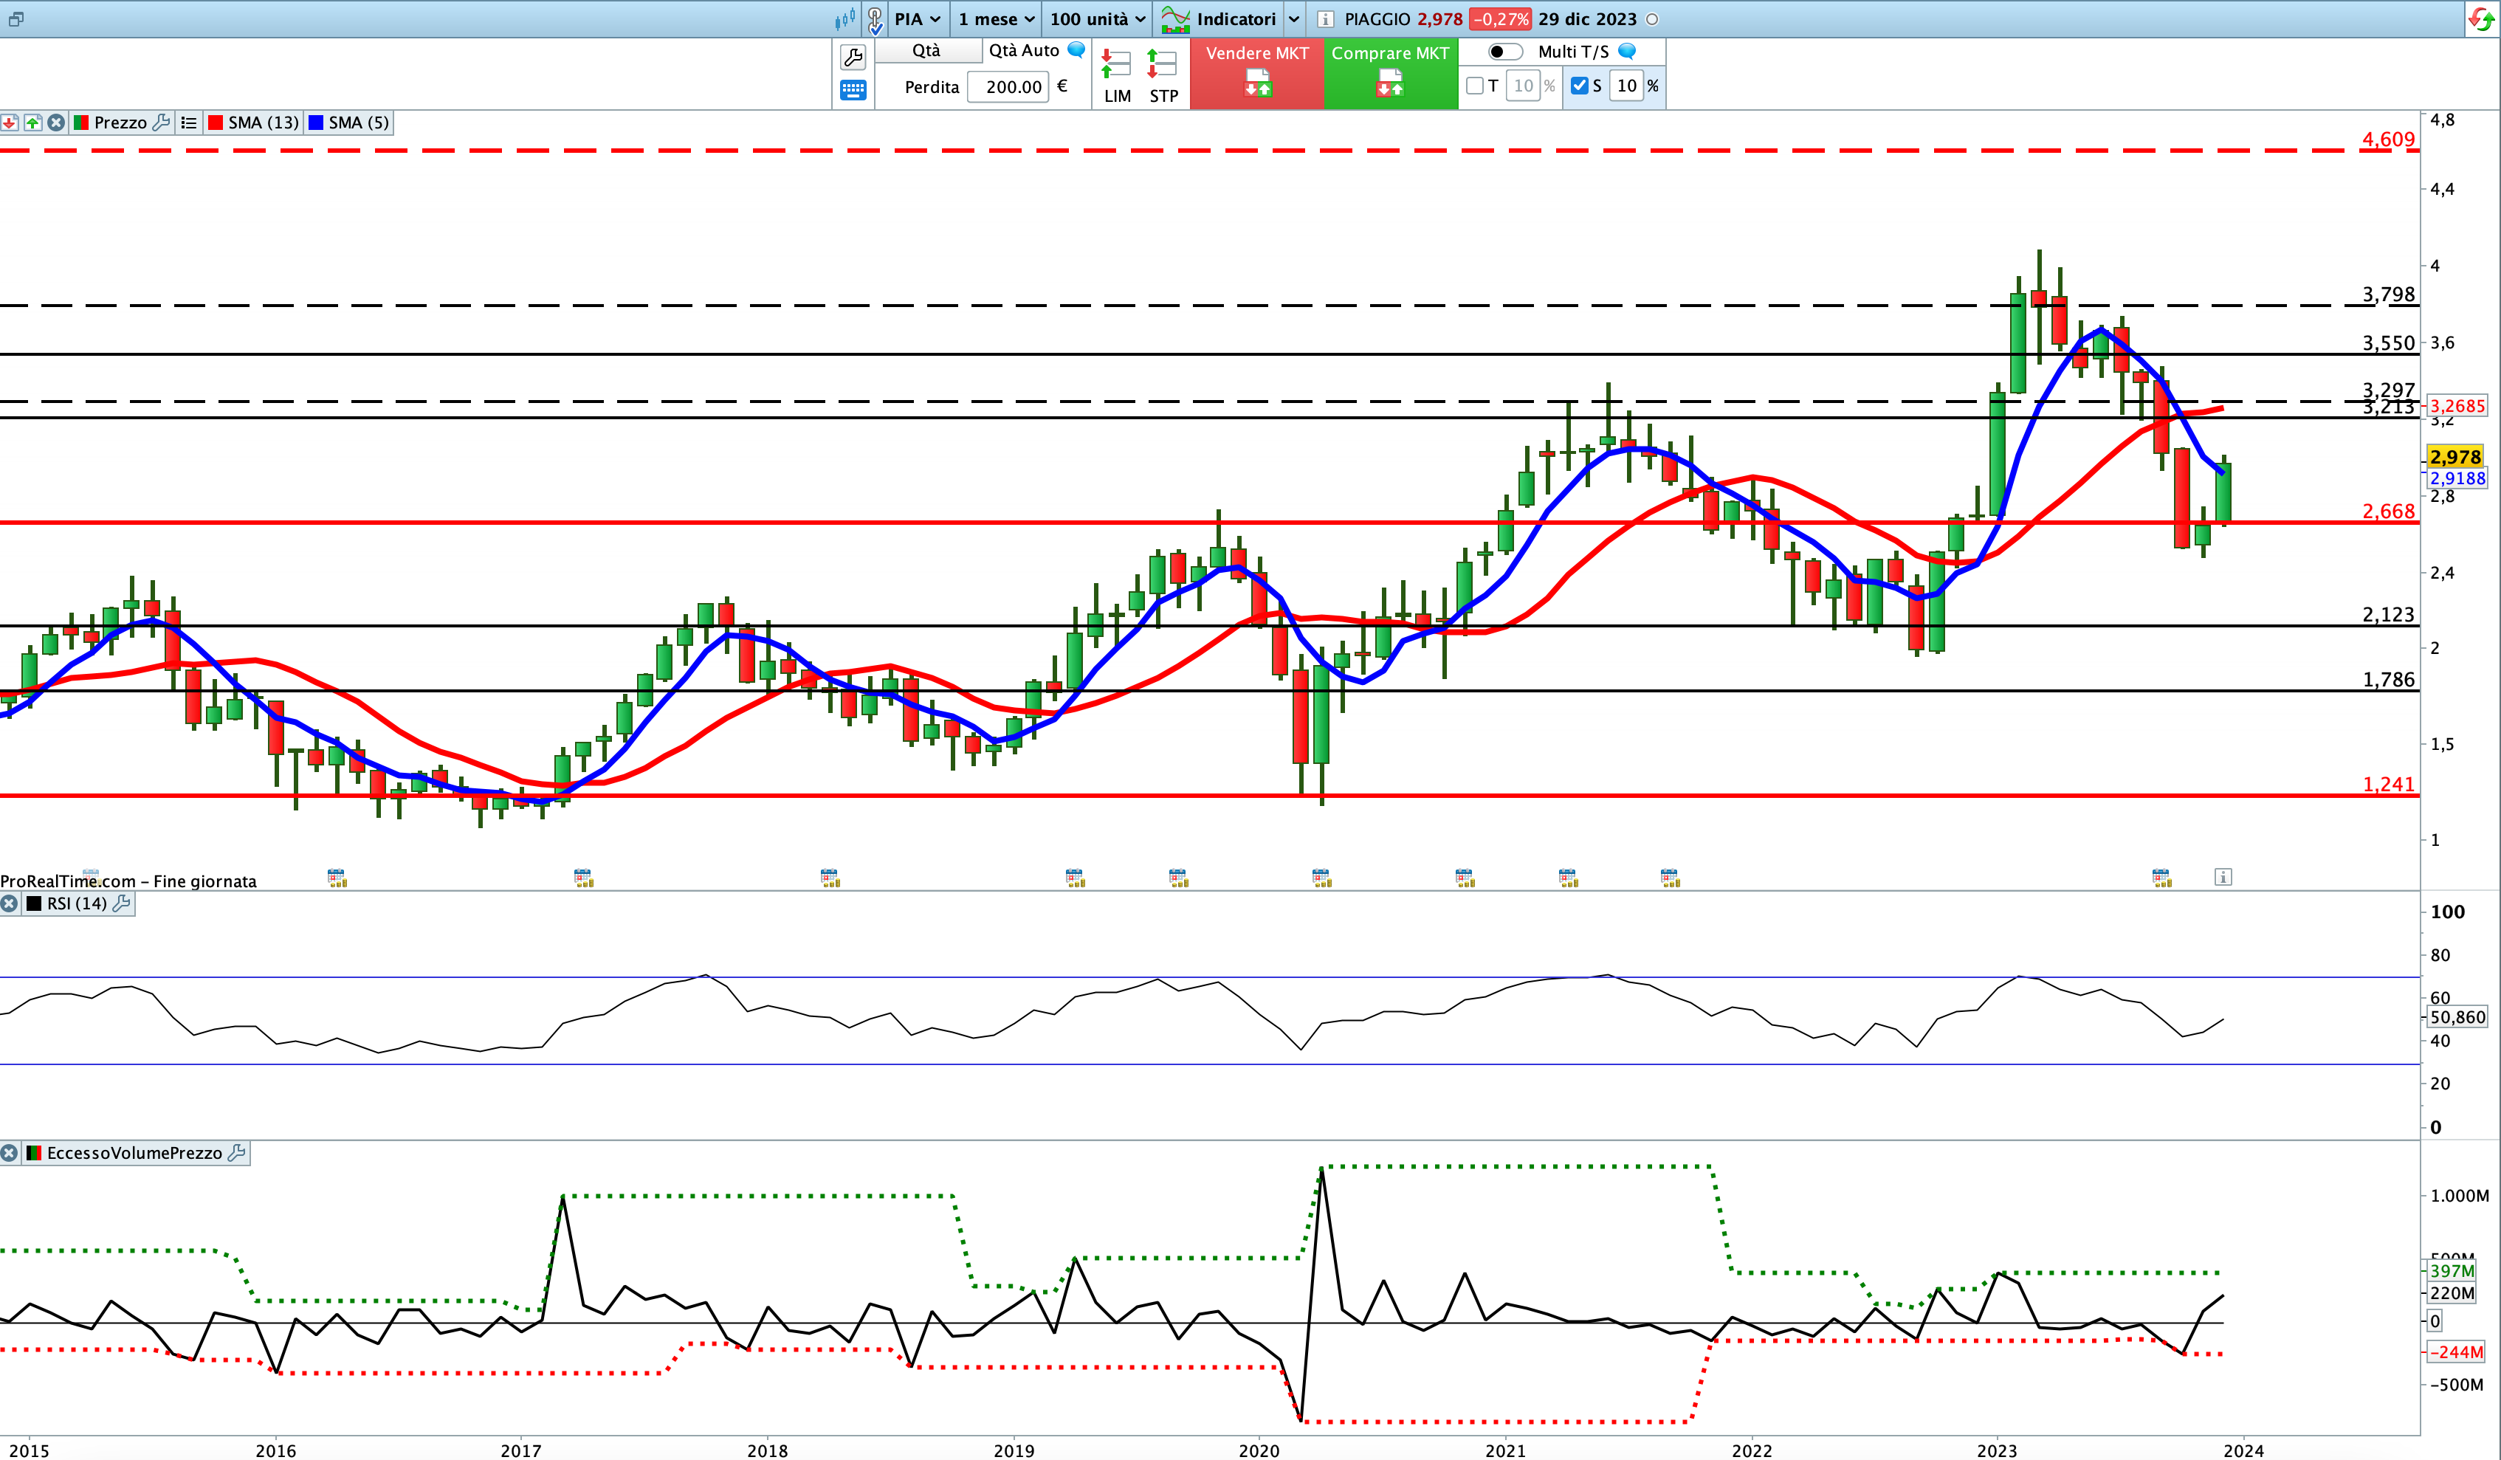Click the 1,786 level label
Viewport: 2501px width, 1460px height.
(x=2388, y=680)
